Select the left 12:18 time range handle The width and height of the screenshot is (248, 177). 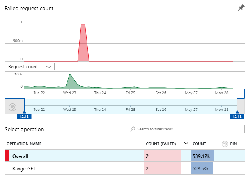24,116
